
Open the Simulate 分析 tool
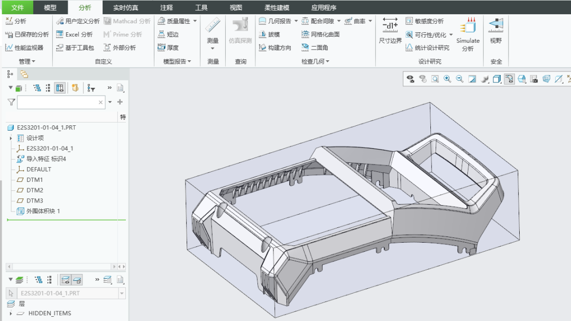468,34
